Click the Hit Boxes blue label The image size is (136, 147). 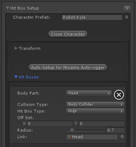tap(29, 77)
